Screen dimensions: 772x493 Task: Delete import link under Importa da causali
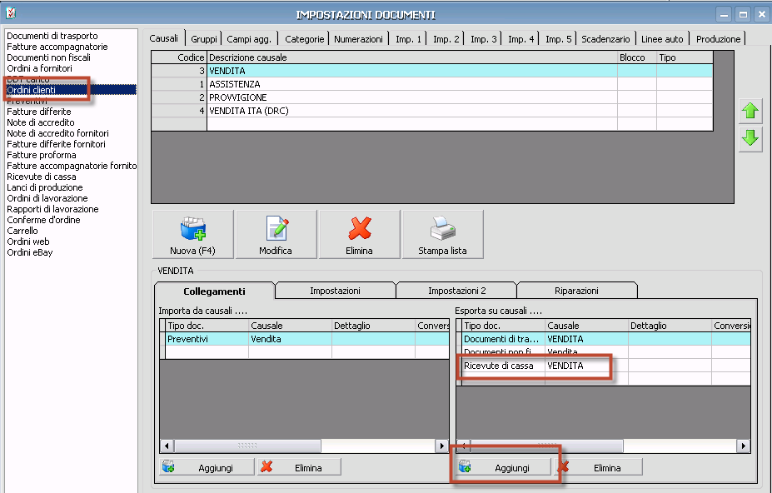pos(299,467)
